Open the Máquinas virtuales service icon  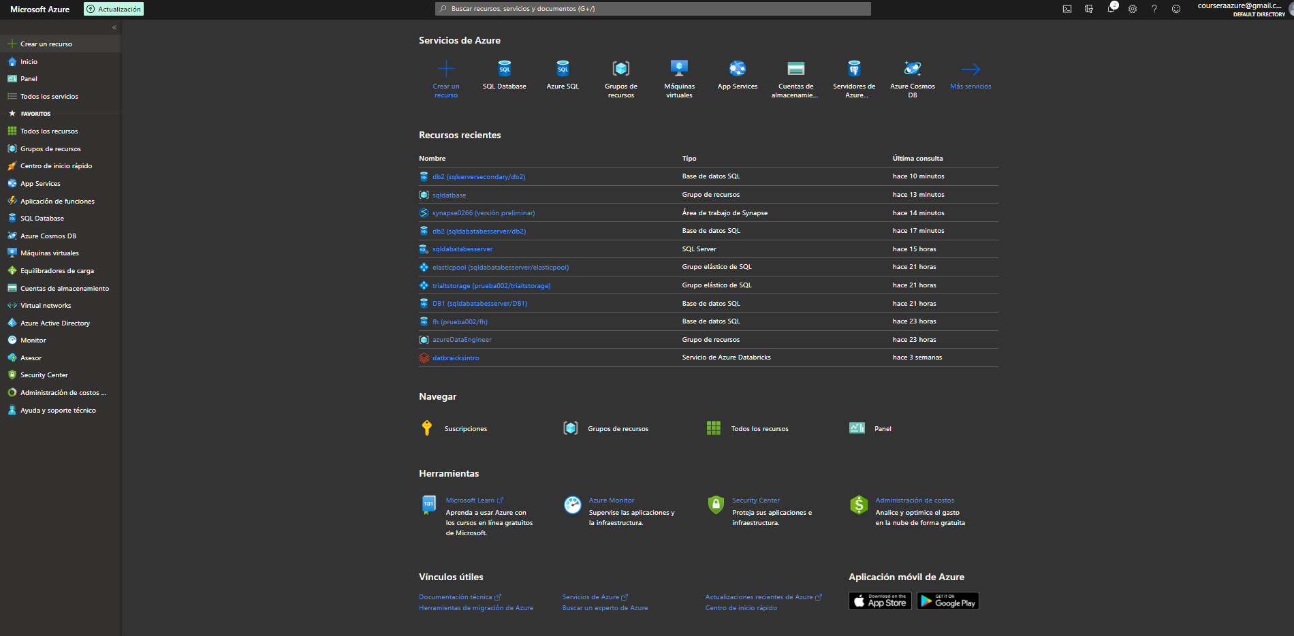(x=679, y=69)
